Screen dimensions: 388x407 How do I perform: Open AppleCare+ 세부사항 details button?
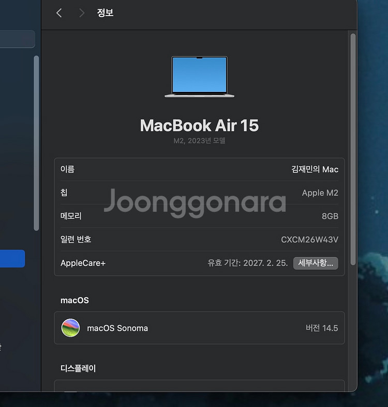point(316,263)
